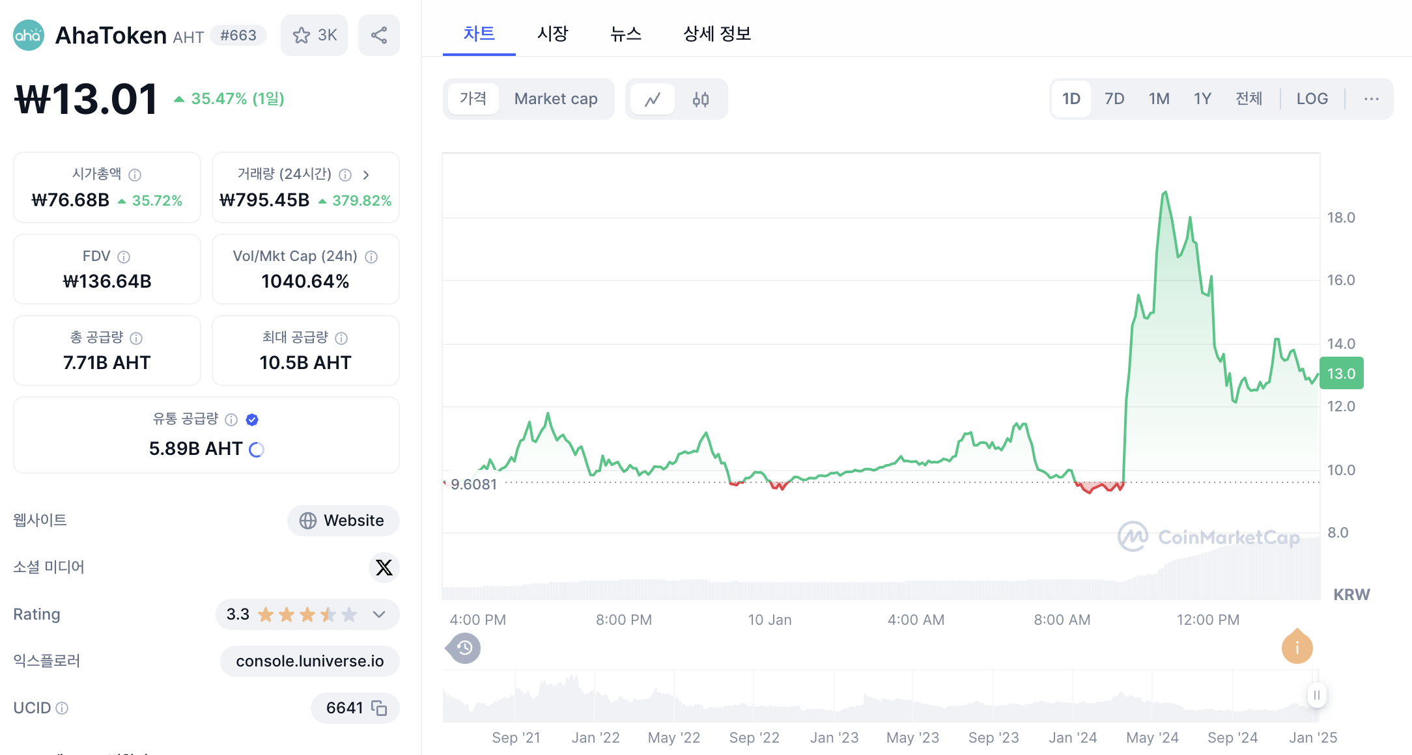Click market cap info icon
The width and height of the screenshot is (1412, 755).
(135, 174)
